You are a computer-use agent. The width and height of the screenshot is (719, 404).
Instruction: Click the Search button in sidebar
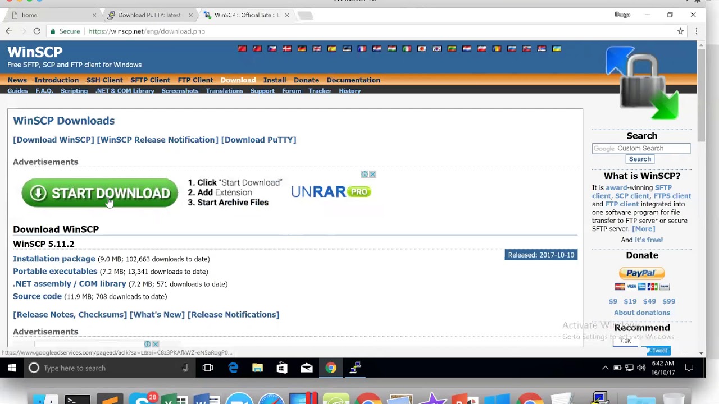point(640,159)
